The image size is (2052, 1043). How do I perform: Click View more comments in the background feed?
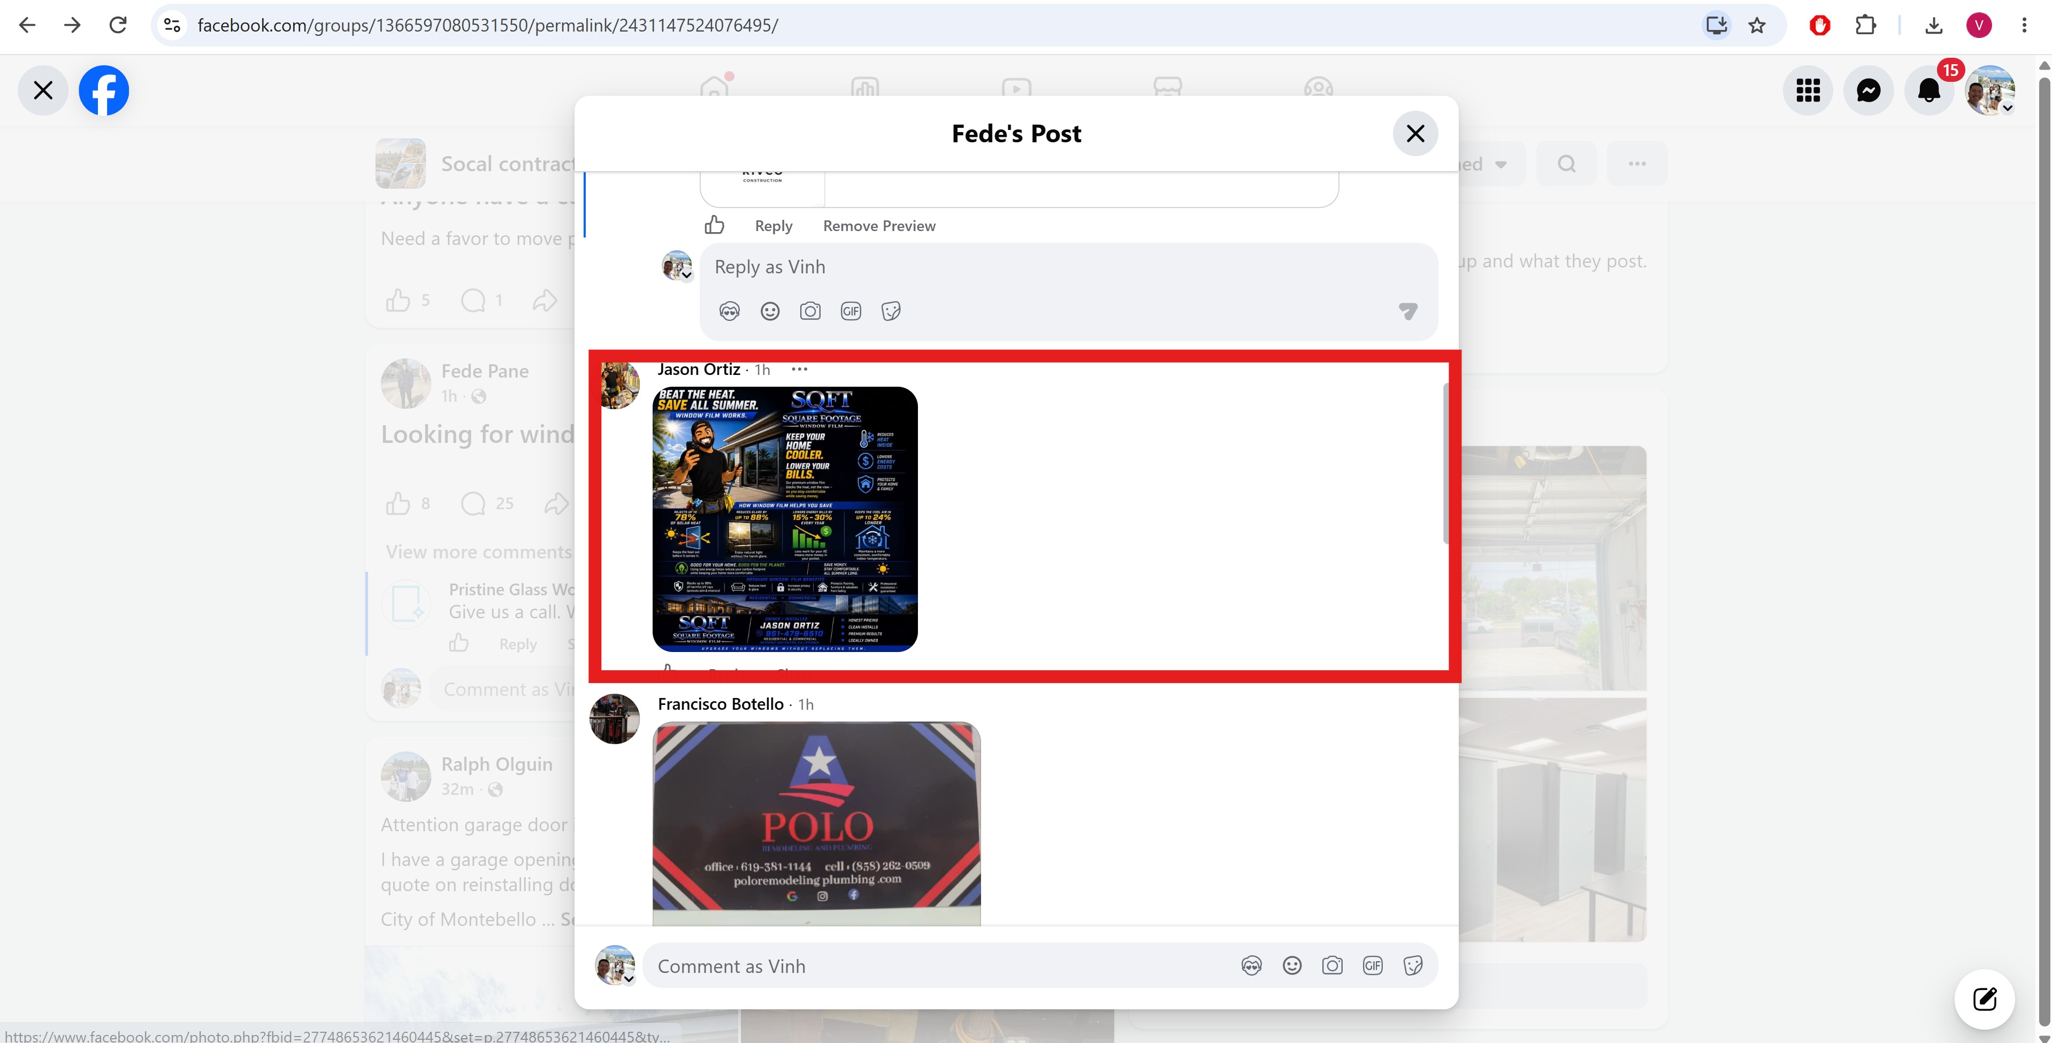(x=479, y=551)
